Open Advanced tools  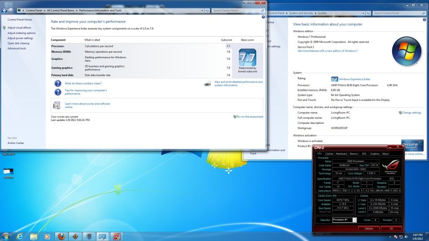[x=17, y=49]
